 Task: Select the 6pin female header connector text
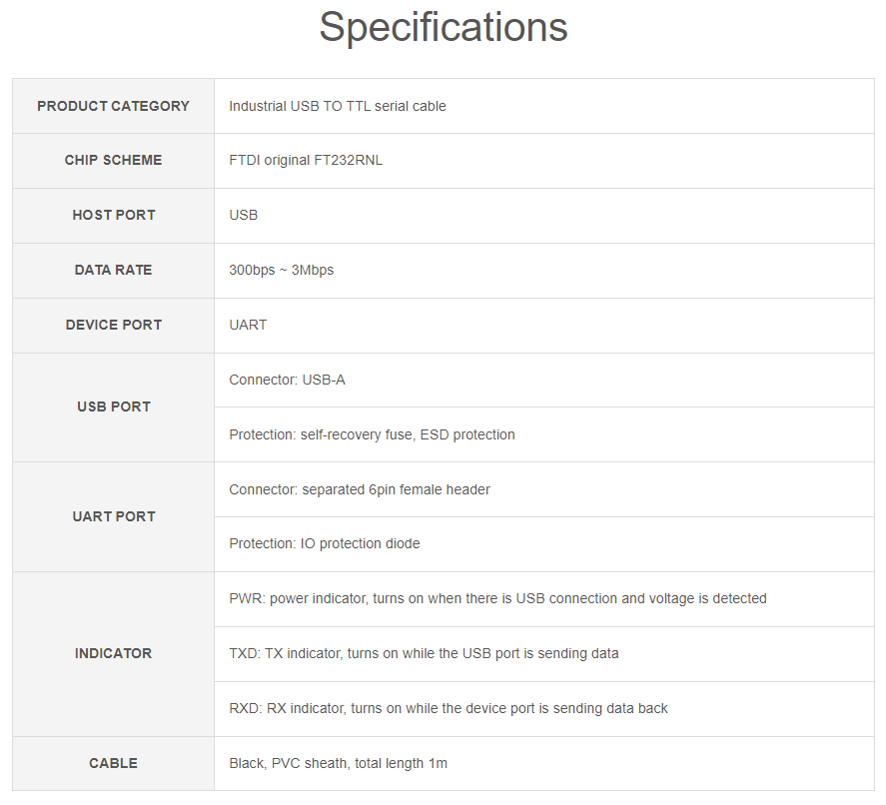[360, 489]
